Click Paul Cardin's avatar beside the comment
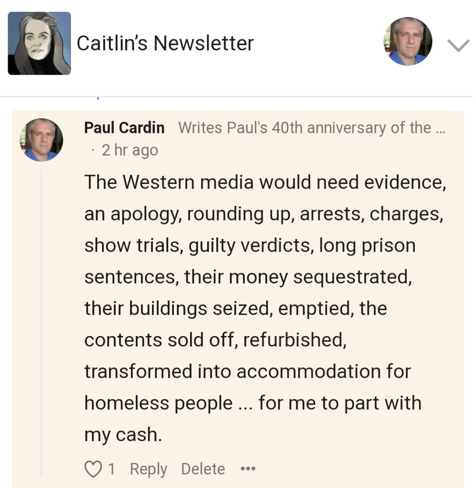473x488 pixels. coord(41,140)
